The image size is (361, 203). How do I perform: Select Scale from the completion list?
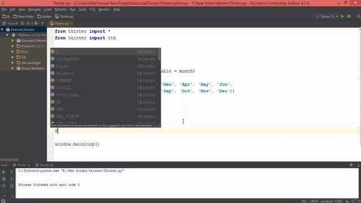pyautogui.click(x=105, y=66)
